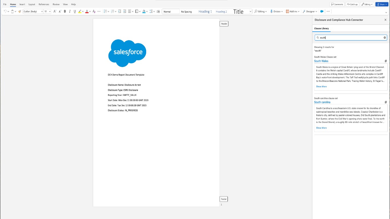The width and height of the screenshot is (390, 219).
Task: Open the South carolina clause link
Action: point(322,102)
